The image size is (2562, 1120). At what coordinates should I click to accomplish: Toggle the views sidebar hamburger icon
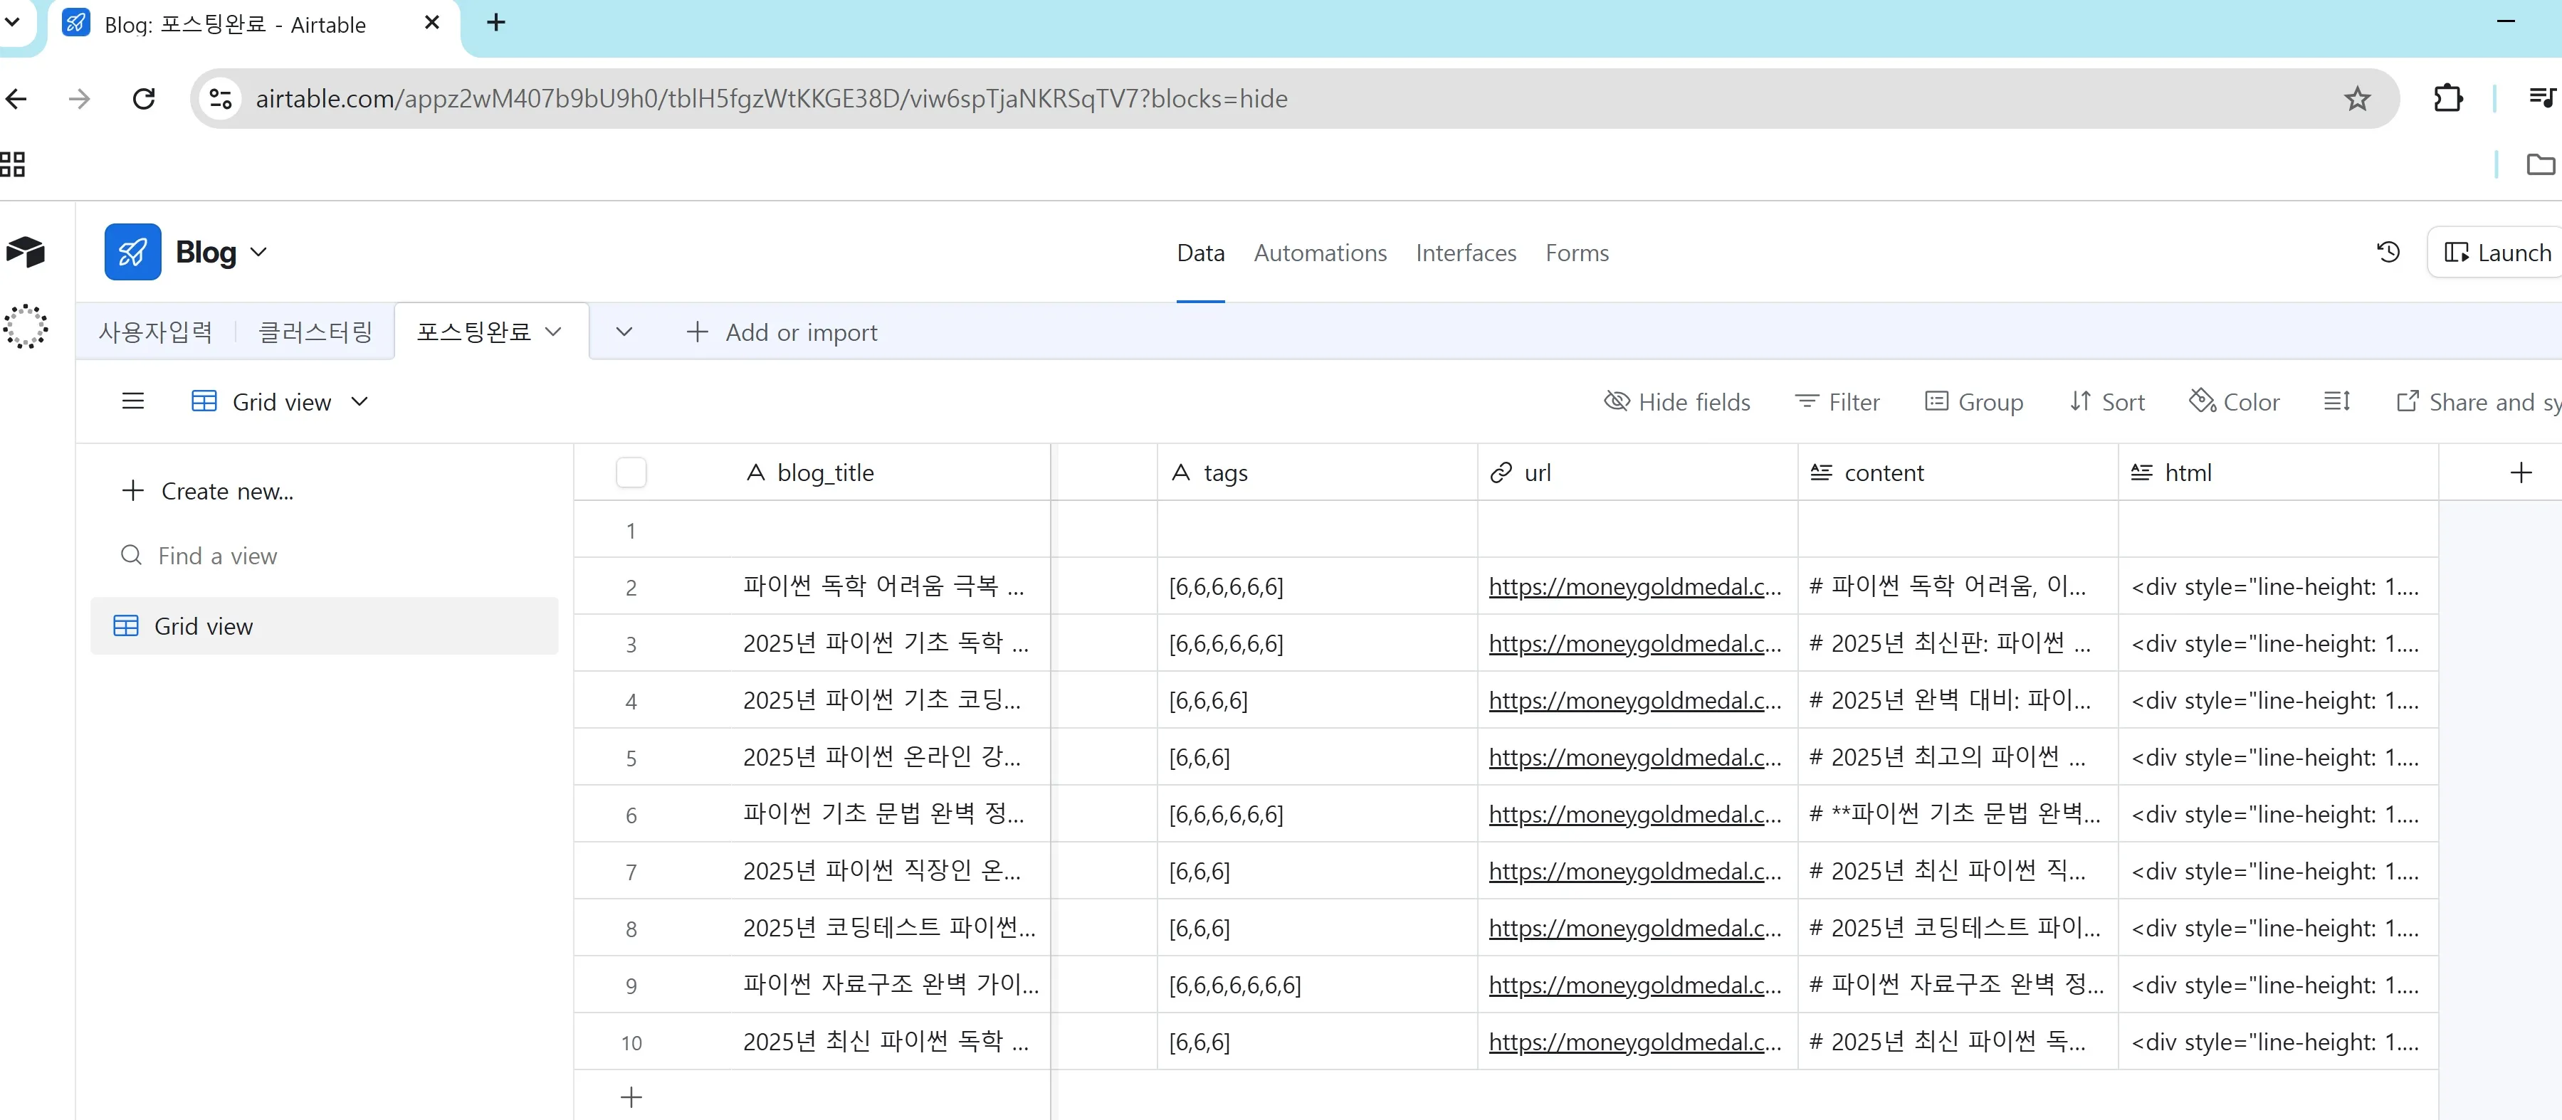[x=132, y=401]
